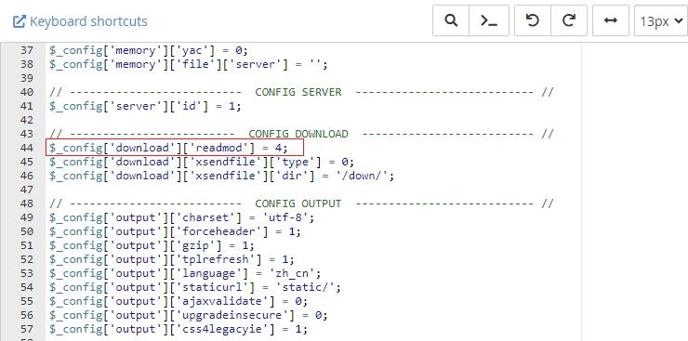Image resolution: width=688 pixels, height=341 pixels.
Task: Click the output language 'zh_cn' line
Action: (x=185, y=273)
